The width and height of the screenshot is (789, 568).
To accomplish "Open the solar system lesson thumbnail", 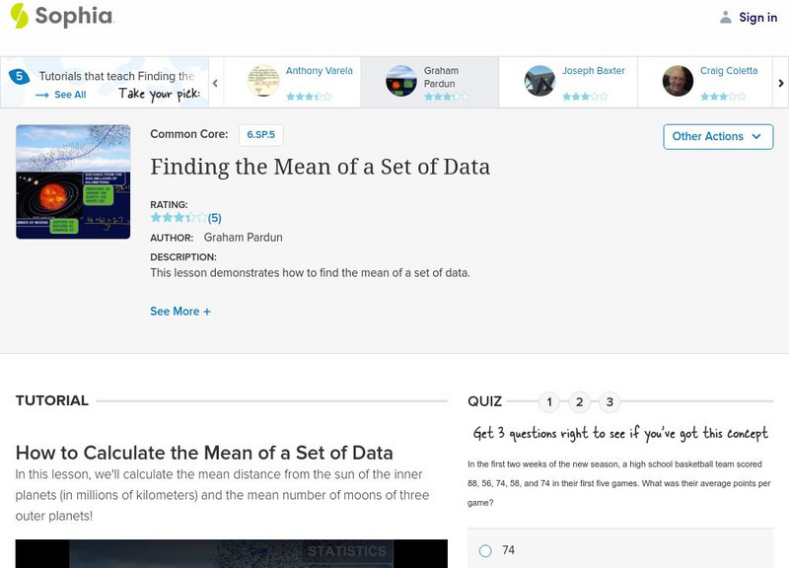I will pyautogui.click(x=73, y=181).
